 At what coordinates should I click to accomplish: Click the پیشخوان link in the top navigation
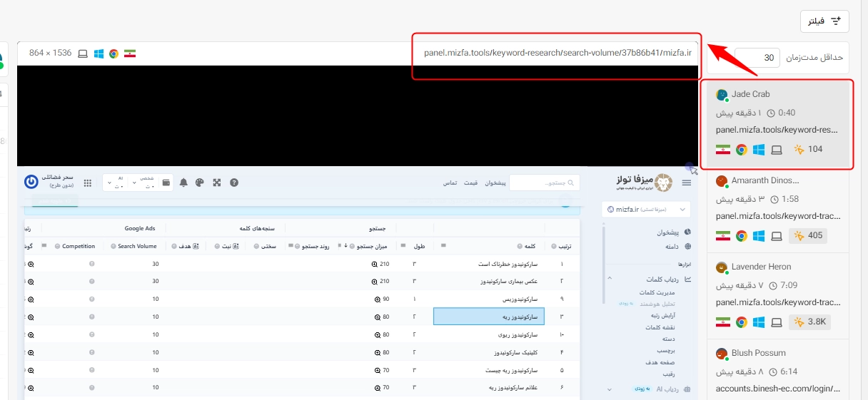pos(496,183)
